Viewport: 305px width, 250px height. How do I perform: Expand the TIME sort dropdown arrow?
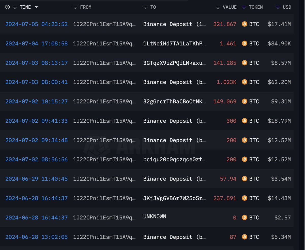[36, 7]
